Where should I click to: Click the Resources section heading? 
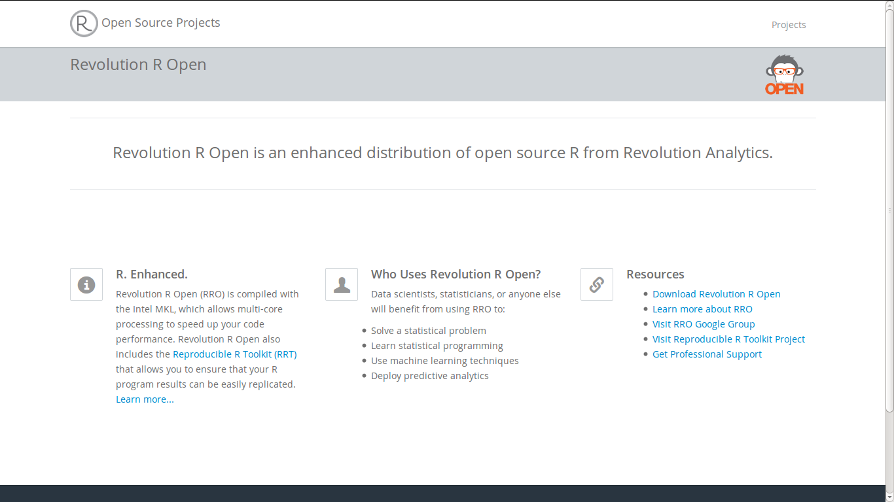[x=655, y=275]
